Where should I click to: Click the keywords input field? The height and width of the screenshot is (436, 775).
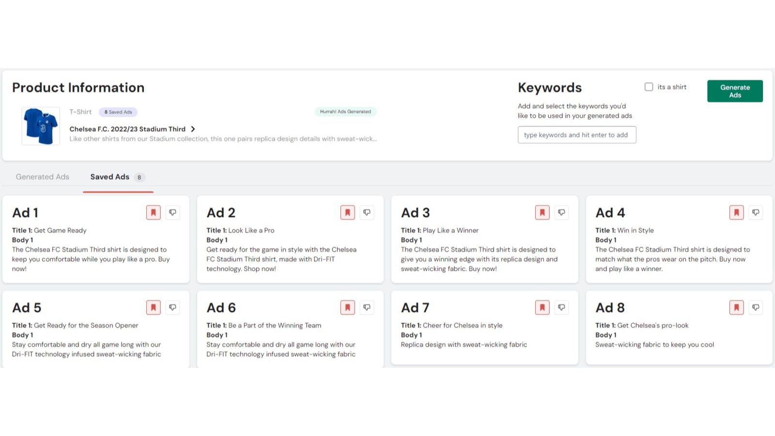pos(576,135)
